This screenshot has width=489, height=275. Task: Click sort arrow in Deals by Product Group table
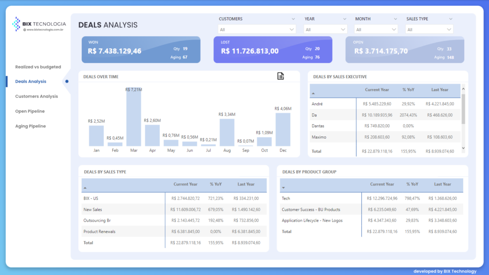[x=284, y=188]
